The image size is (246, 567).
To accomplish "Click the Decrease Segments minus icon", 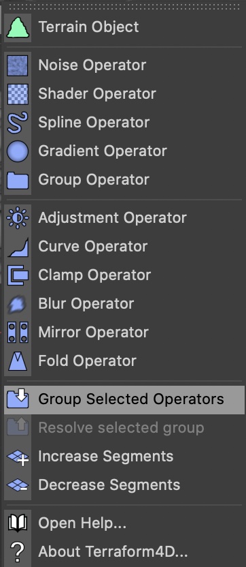I will (17, 485).
